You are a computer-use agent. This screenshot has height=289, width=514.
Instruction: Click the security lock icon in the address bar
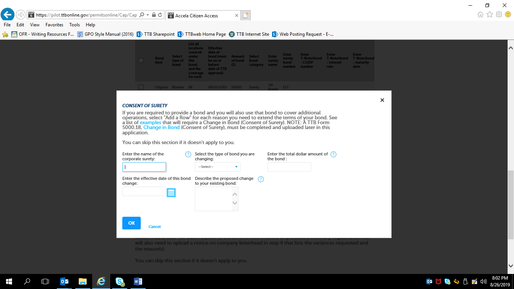154,15
